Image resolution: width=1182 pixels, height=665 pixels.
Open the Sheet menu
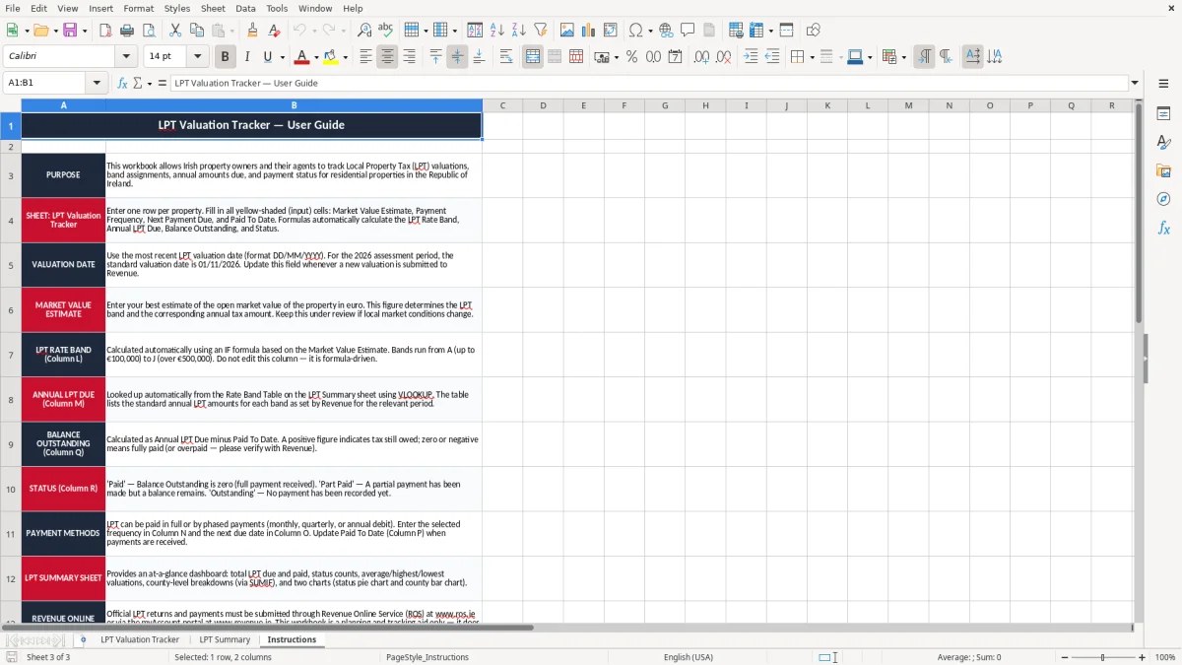[213, 8]
